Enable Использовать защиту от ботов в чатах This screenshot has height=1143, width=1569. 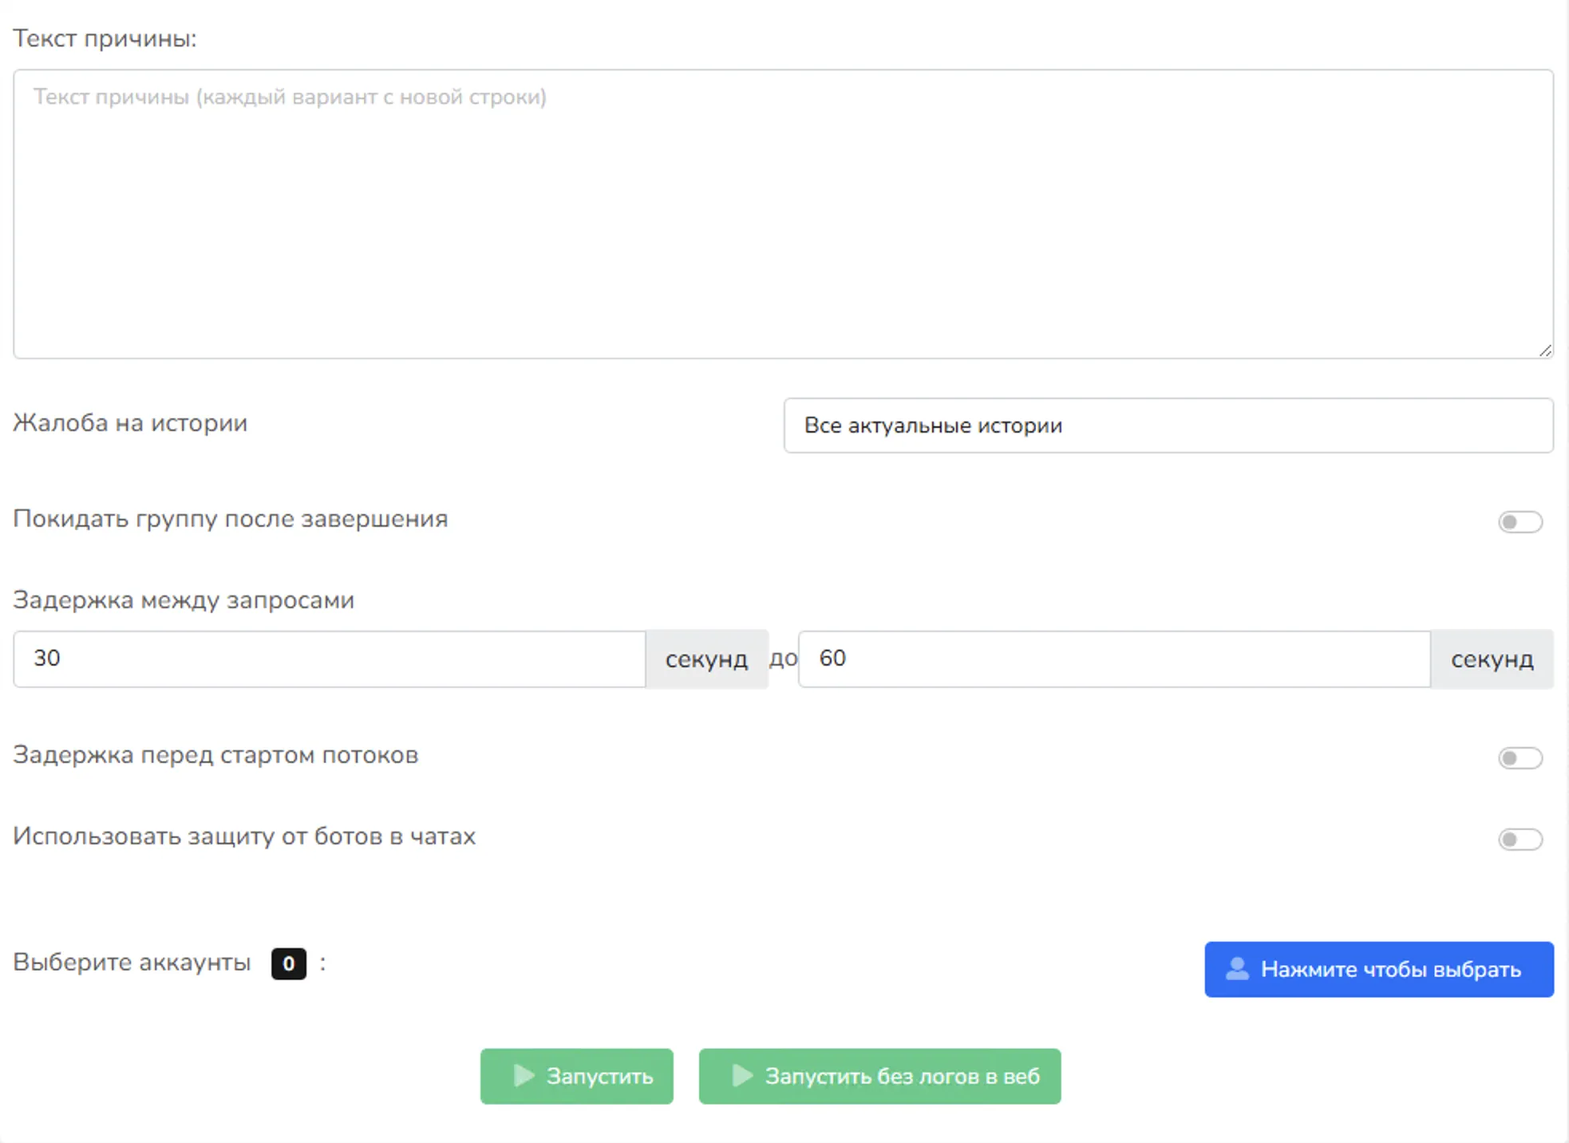coord(1520,839)
